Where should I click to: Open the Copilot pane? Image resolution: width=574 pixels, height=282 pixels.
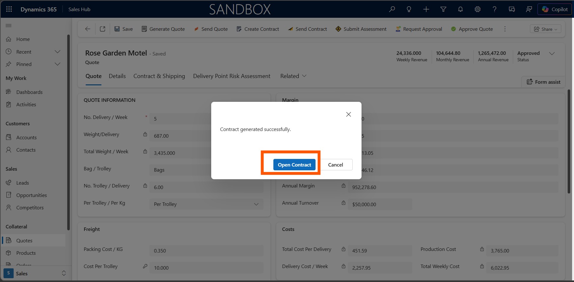coord(555,9)
